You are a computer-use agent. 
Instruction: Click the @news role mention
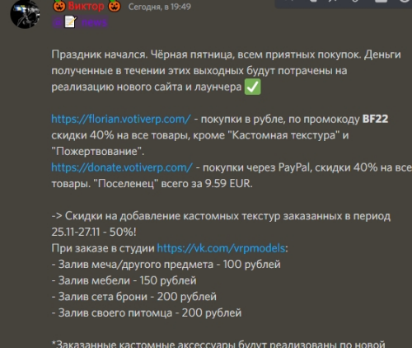(80, 22)
